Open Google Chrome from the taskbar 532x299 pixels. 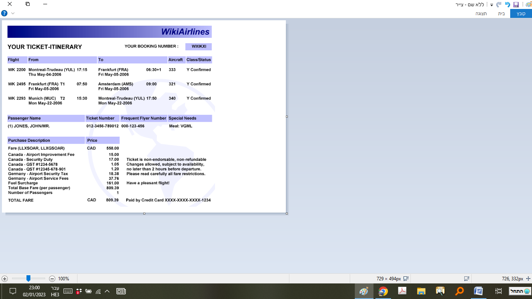(x=383, y=291)
